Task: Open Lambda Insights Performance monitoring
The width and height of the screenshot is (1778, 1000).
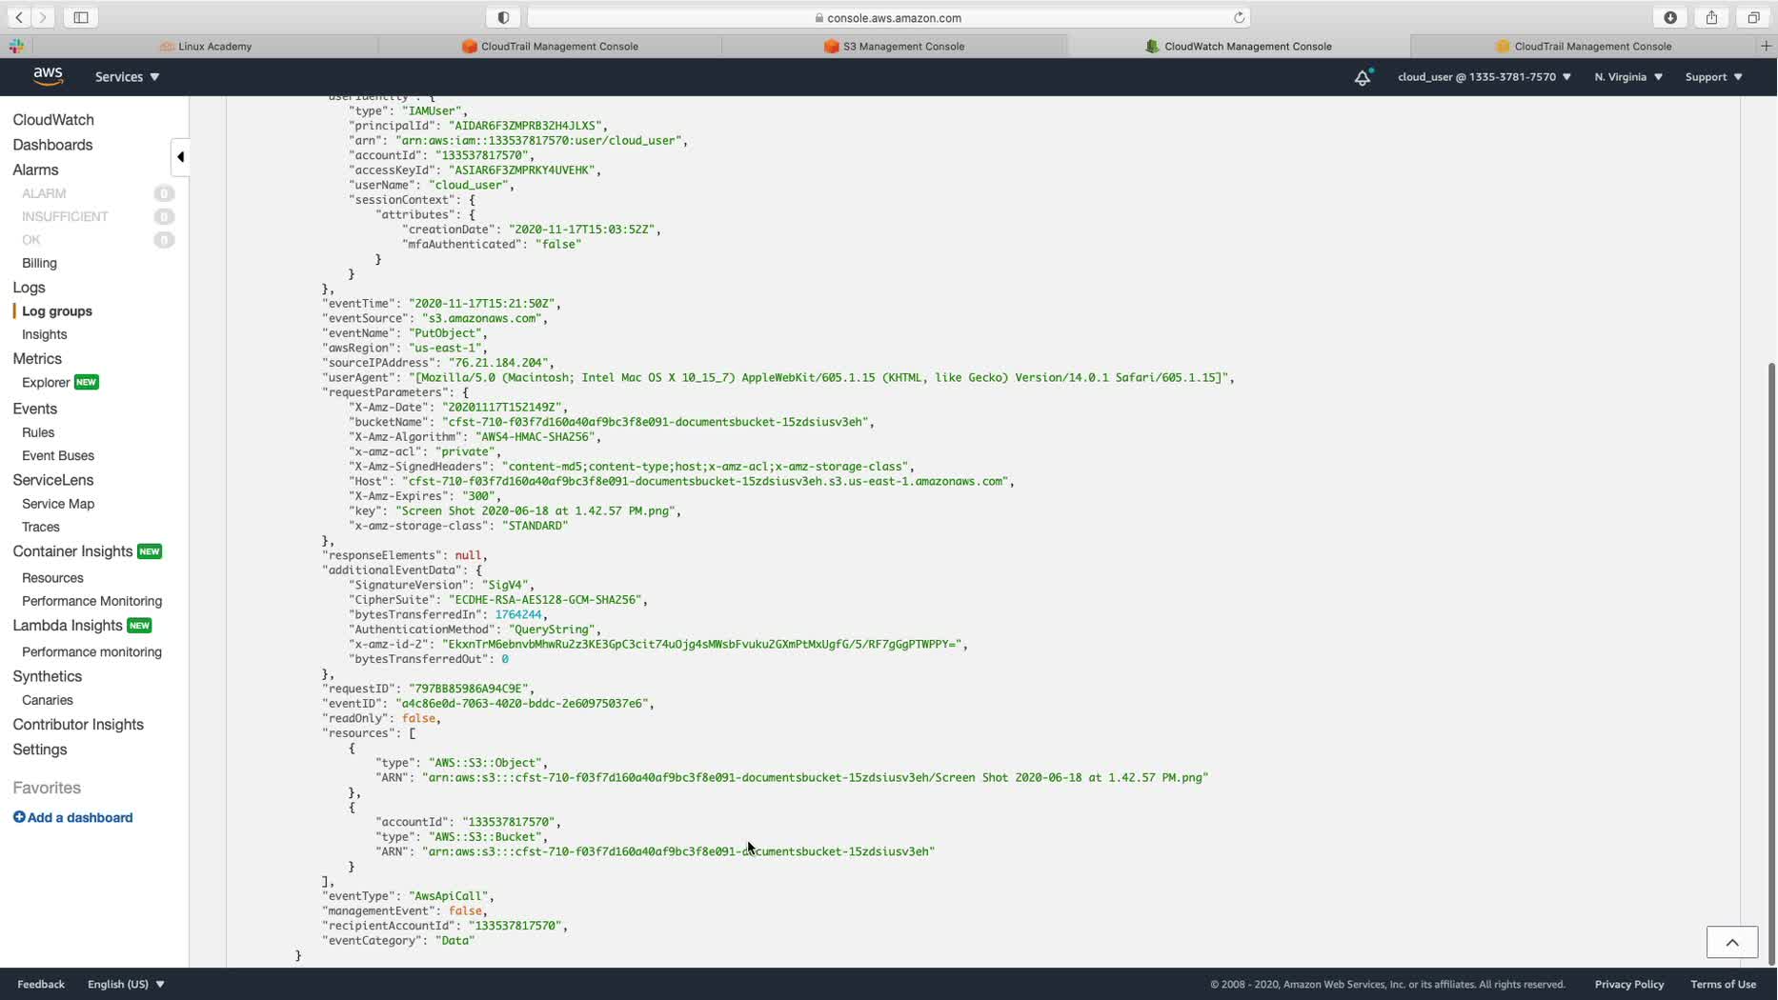Action: pyautogui.click(x=91, y=652)
